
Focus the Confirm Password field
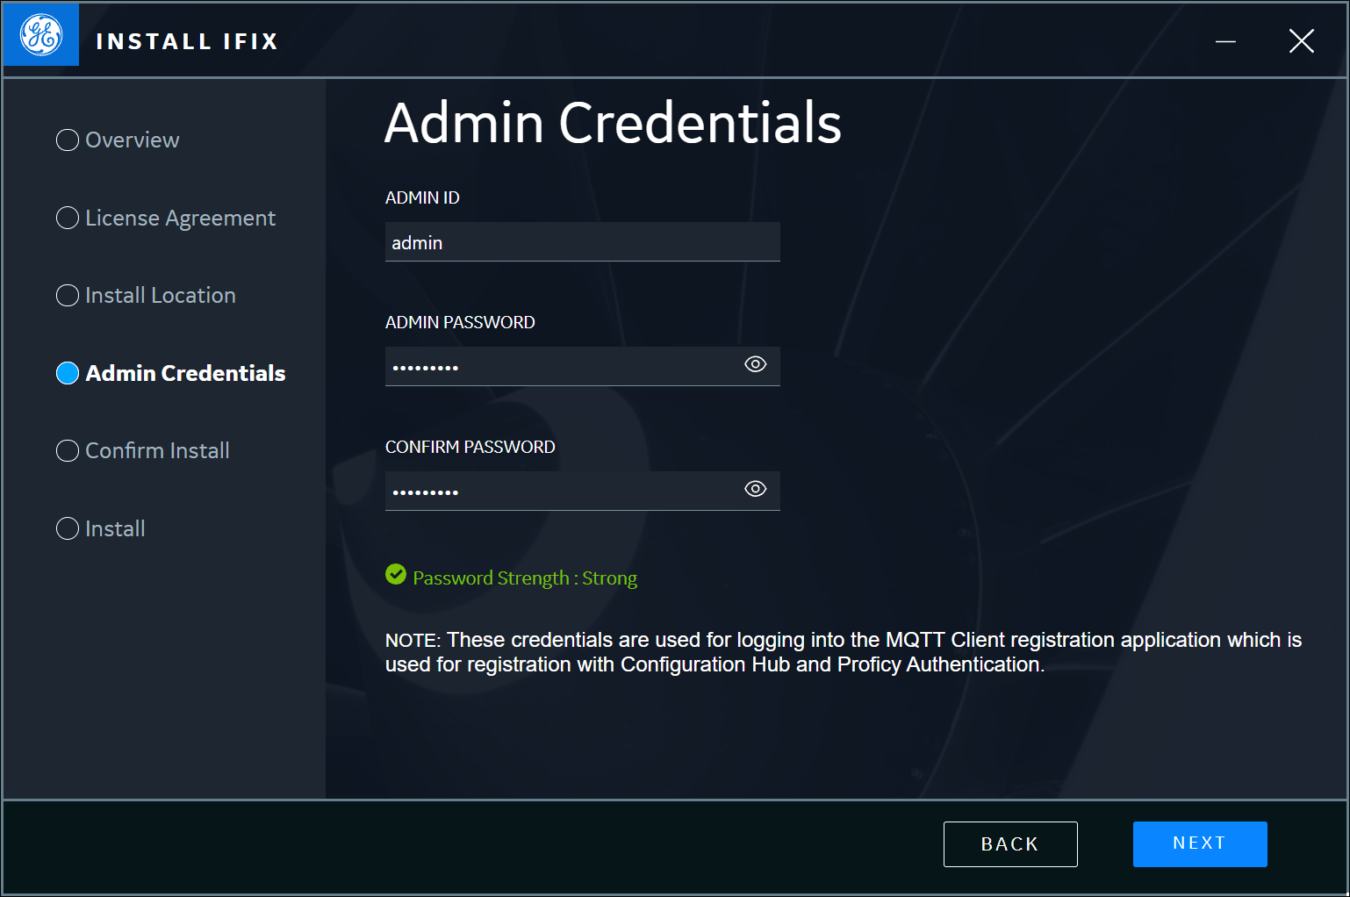point(583,491)
